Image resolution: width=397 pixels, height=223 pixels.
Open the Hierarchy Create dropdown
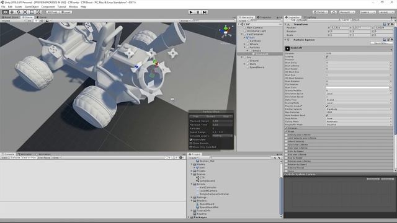click(x=243, y=20)
